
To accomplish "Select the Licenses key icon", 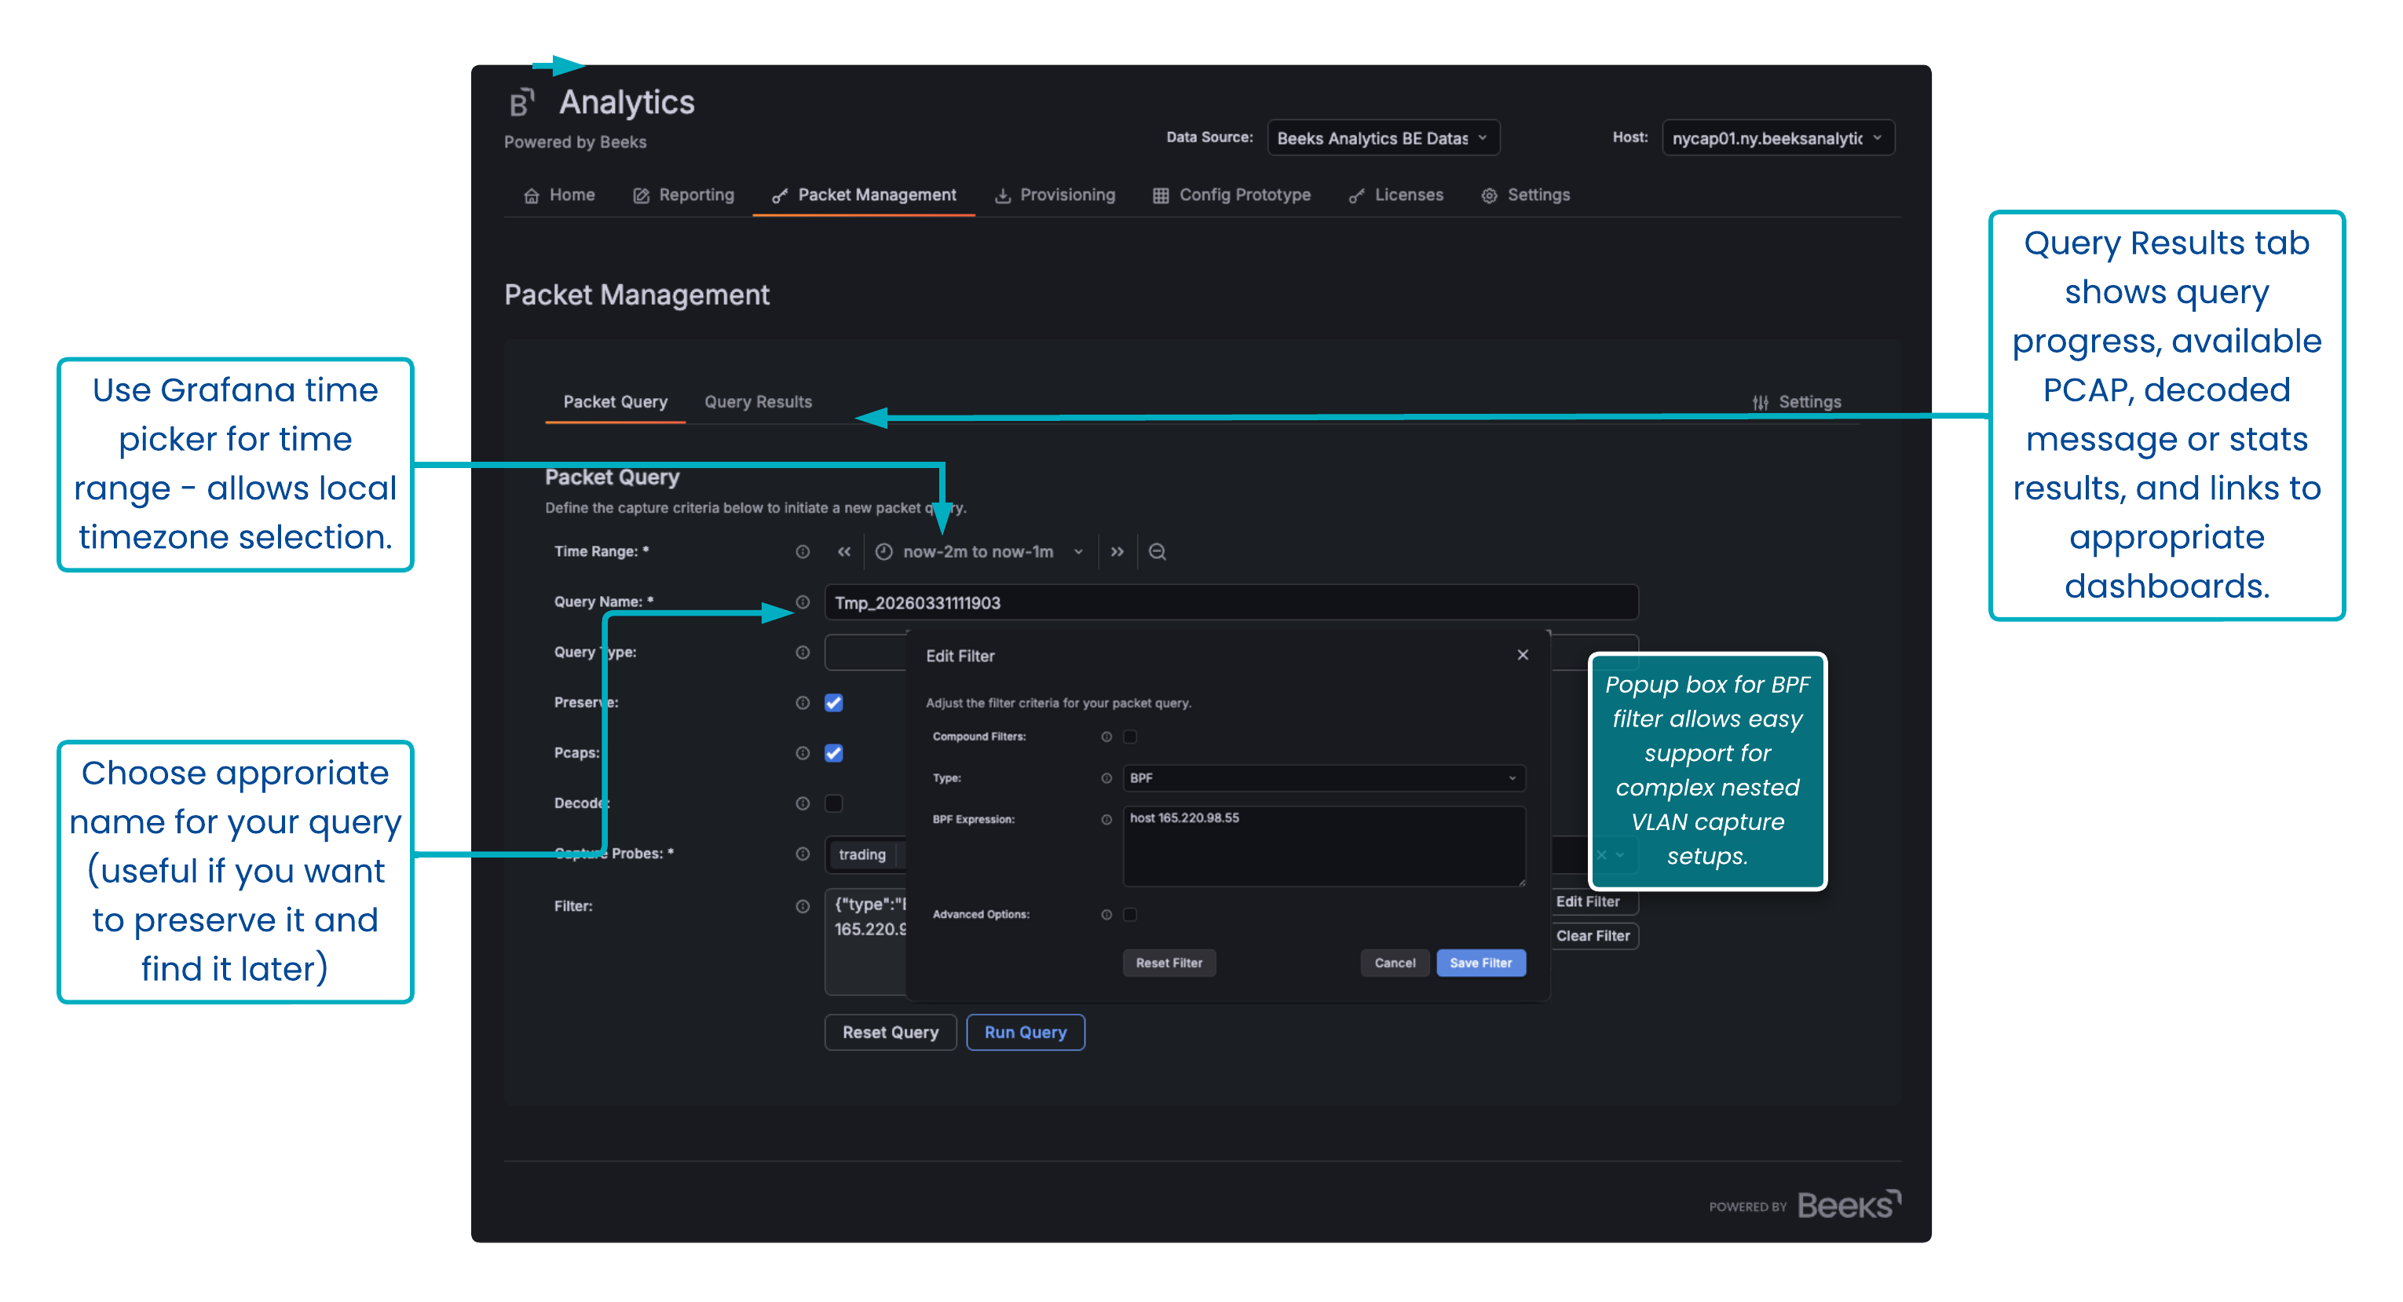I will coord(1357,195).
